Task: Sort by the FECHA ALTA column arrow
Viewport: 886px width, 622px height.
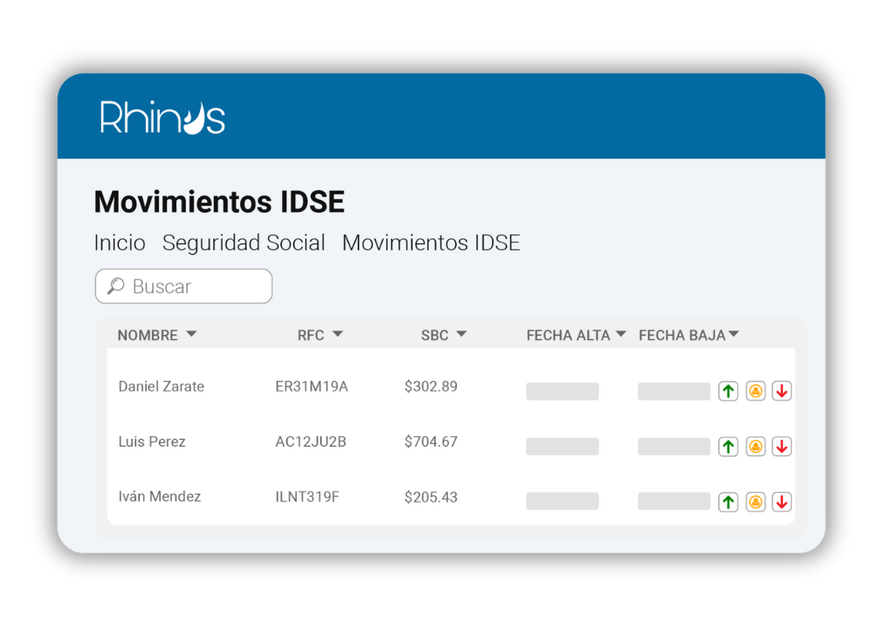Action: 621,334
